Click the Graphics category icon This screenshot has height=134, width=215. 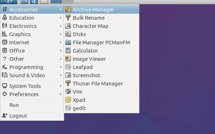[5, 34]
